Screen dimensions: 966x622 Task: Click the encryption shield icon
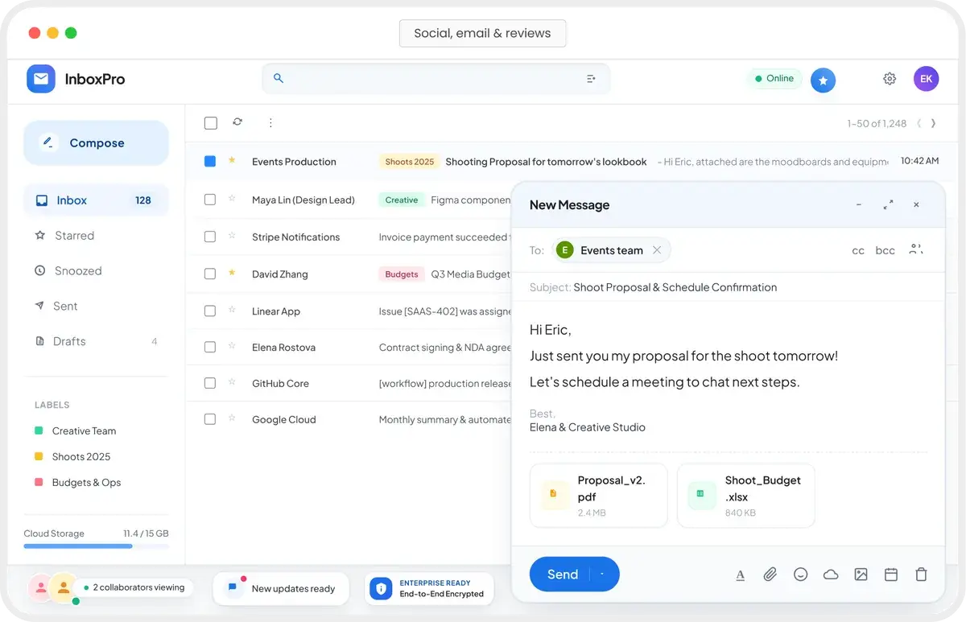[x=381, y=589]
